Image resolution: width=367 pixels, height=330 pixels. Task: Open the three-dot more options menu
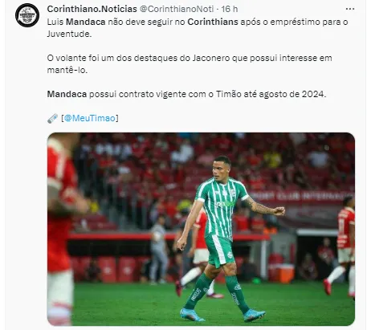point(350,9)
